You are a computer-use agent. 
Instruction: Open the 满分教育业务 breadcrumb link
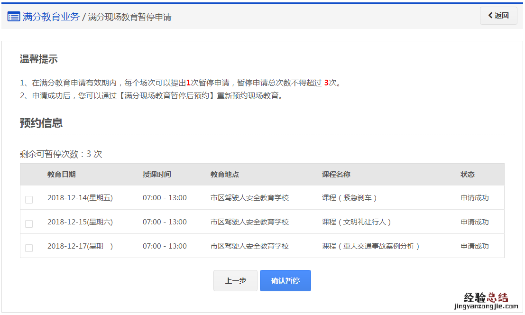coord(51,17)
